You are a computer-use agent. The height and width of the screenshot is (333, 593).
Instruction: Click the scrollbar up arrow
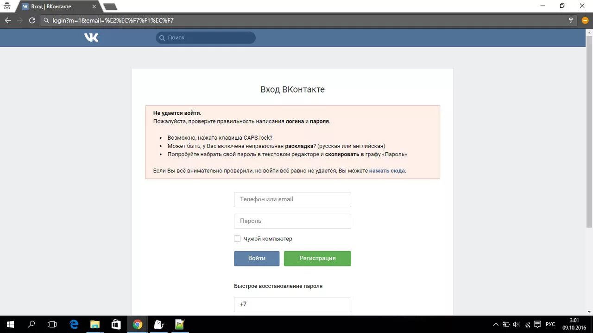pyautogui.click(x=589, y=32)
